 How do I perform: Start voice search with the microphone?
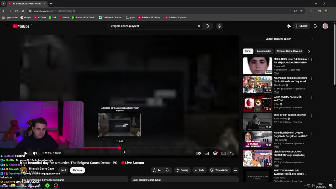point(219,26)
